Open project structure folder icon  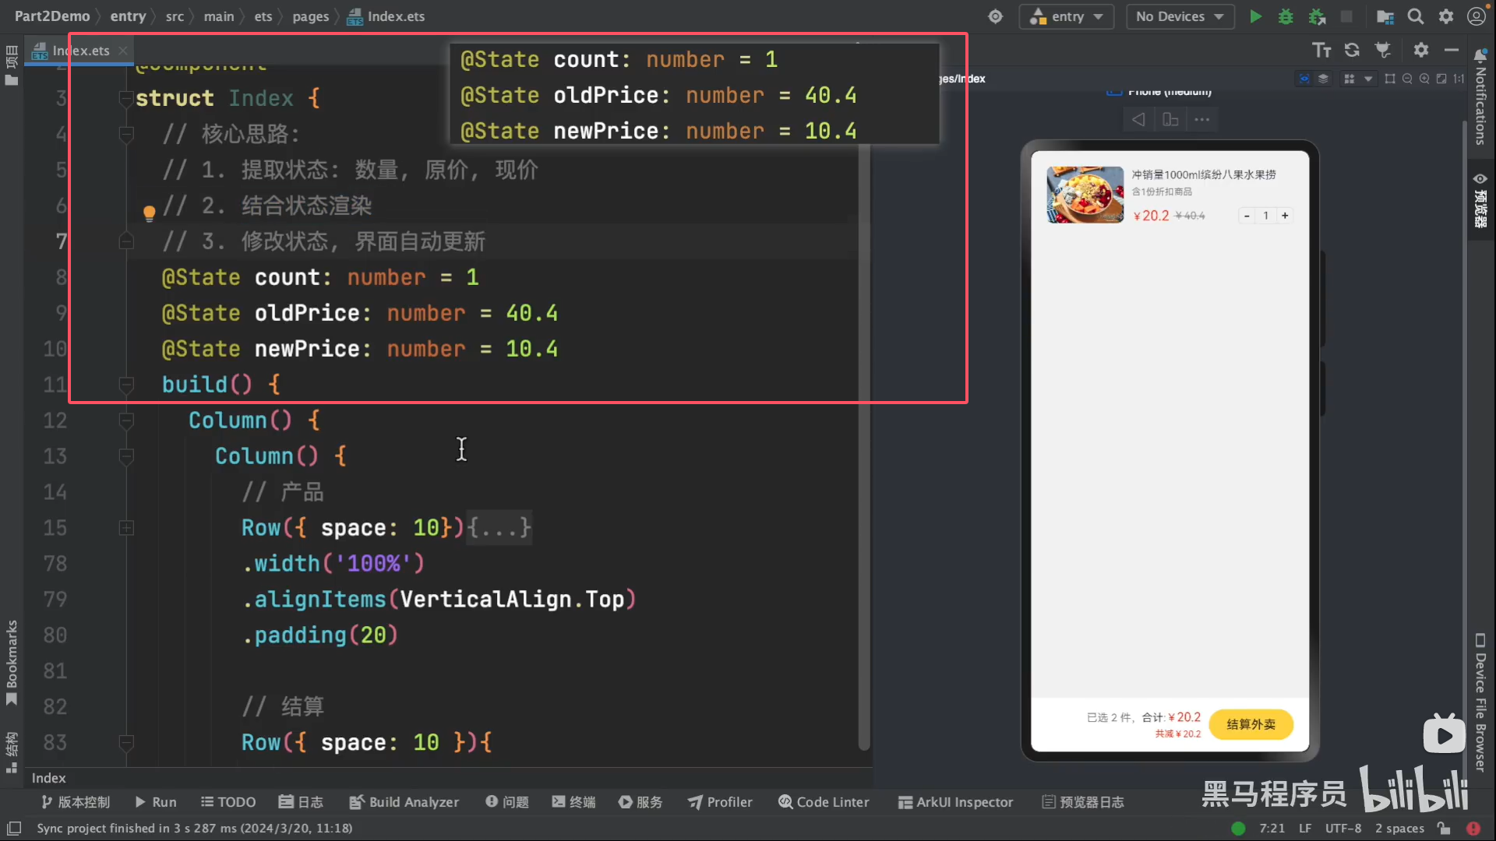[1385, 16]
